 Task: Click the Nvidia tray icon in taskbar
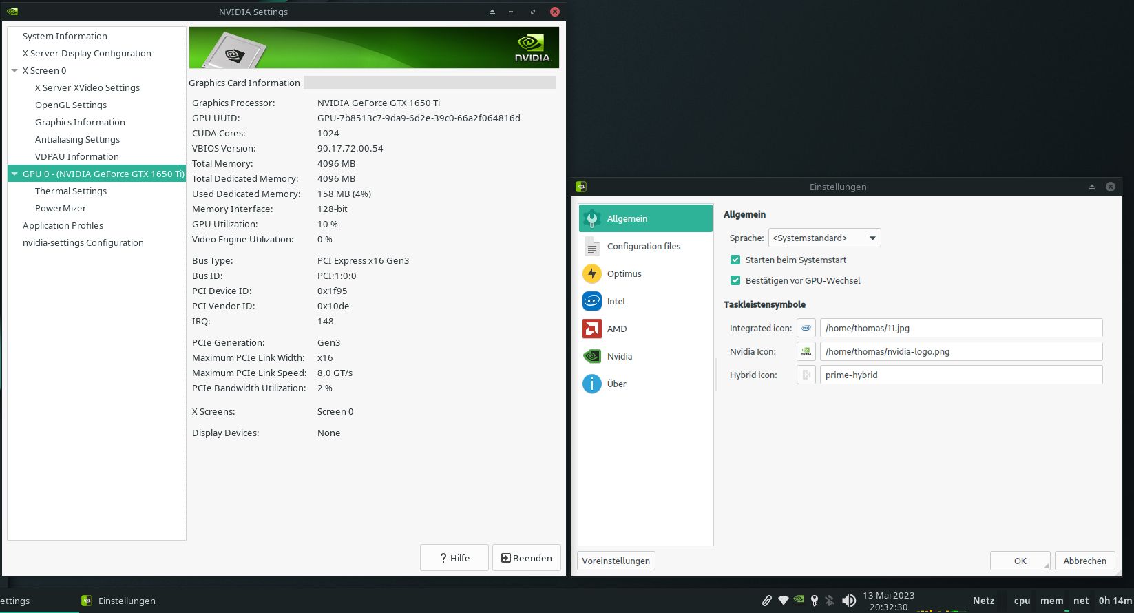(799, 600)
